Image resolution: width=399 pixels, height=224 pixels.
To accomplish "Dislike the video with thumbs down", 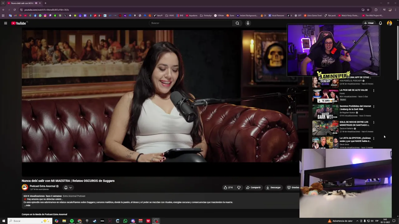I will click(239, 187).
